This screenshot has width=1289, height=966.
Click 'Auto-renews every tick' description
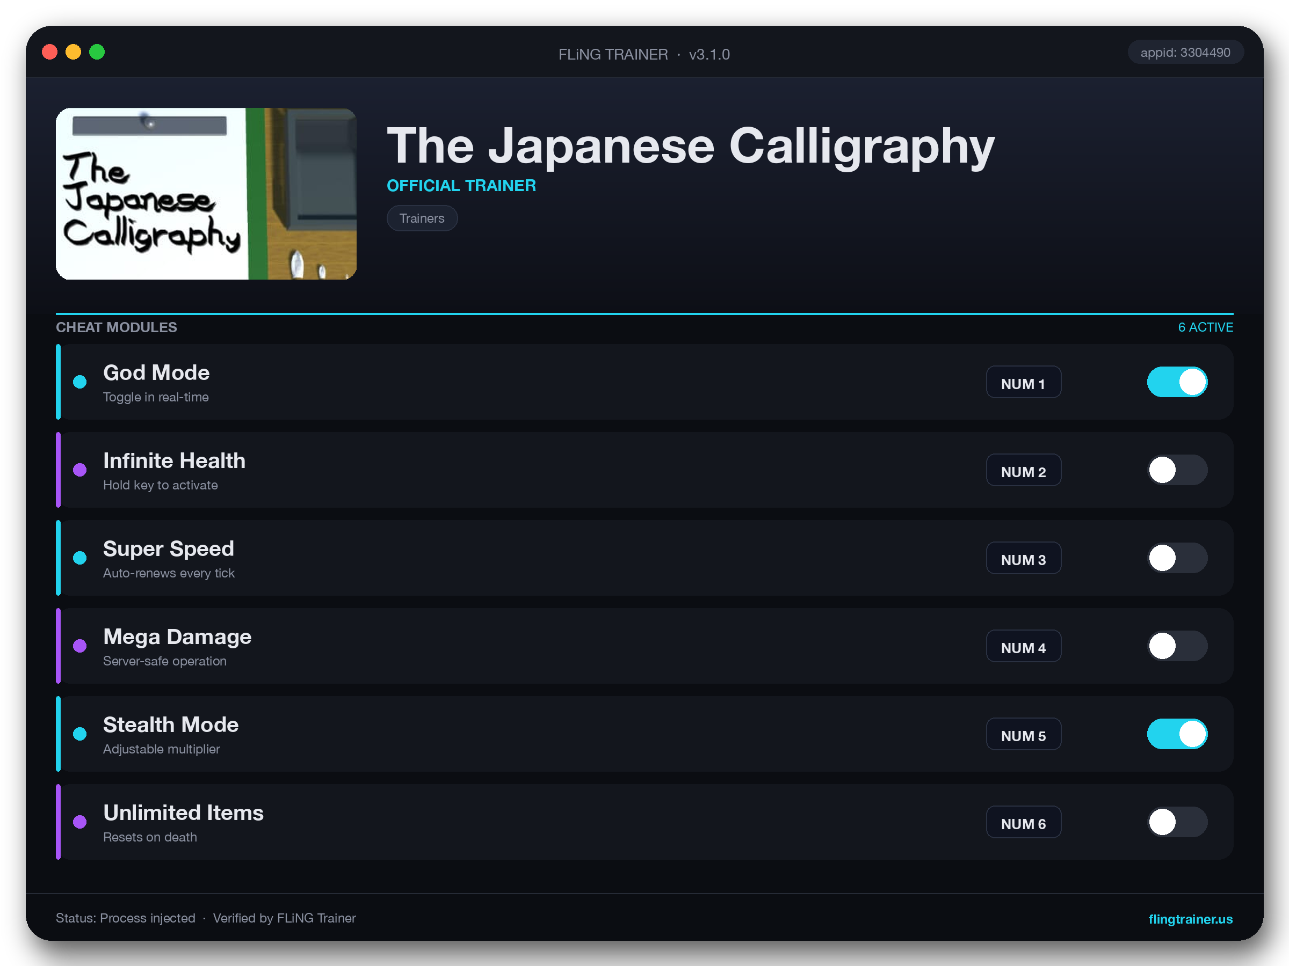click(x=169, y=573)
